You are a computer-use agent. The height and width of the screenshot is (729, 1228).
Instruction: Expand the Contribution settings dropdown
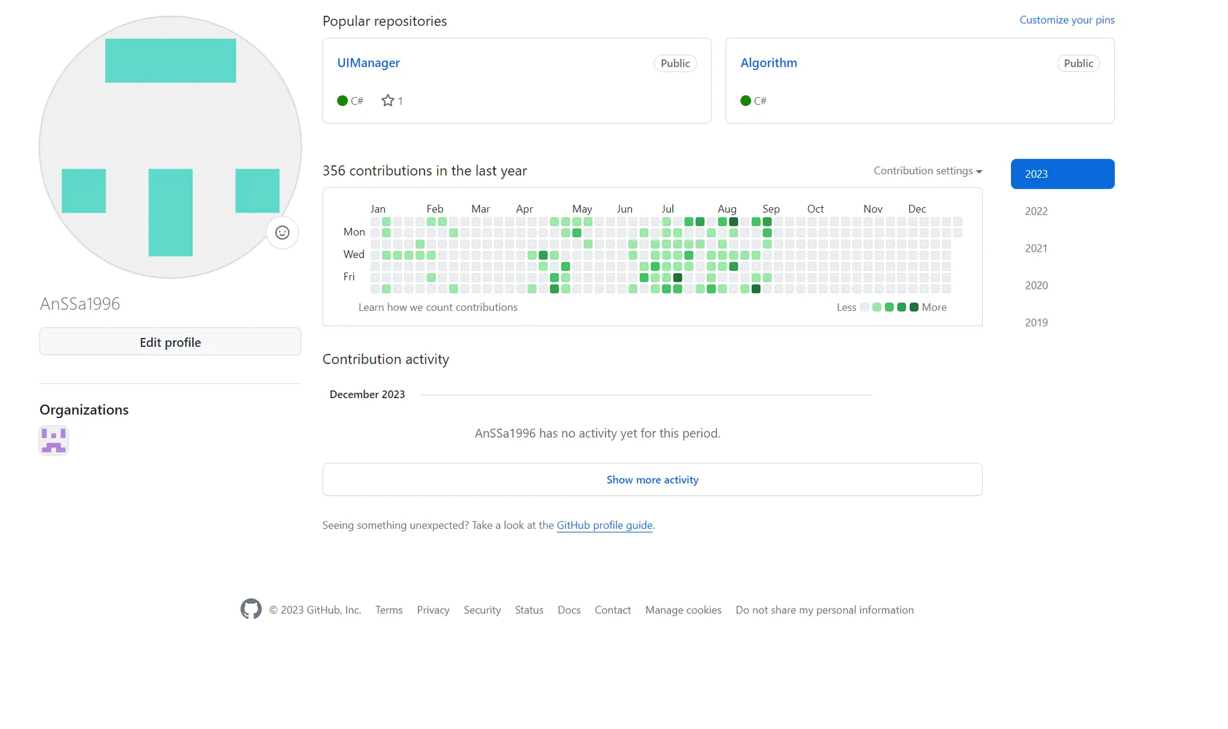[927, 171]
